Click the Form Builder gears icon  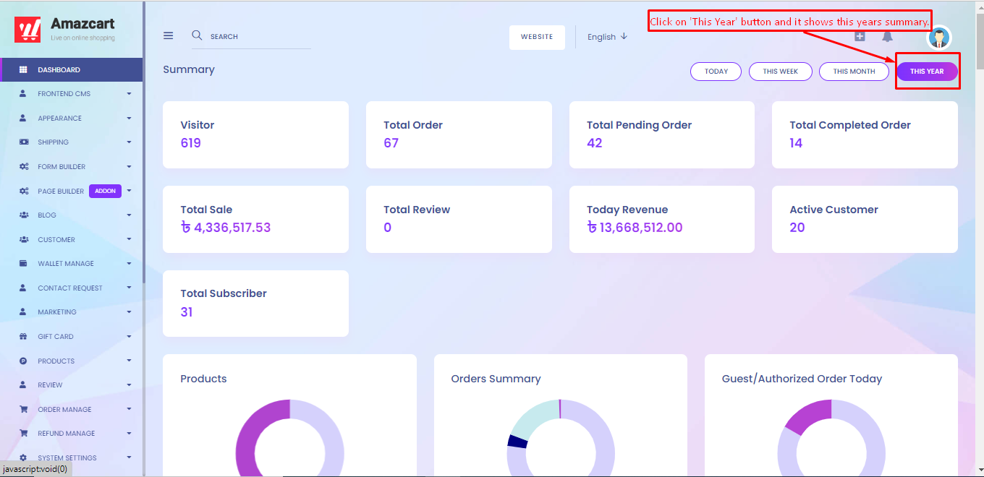pos(23,166)
